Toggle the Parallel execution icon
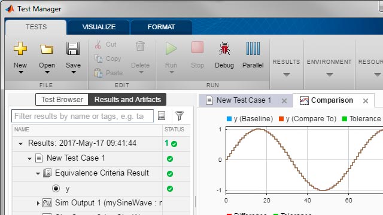Image resolution: width=383 pixels, height=215 pixels. tap(253, 48)
